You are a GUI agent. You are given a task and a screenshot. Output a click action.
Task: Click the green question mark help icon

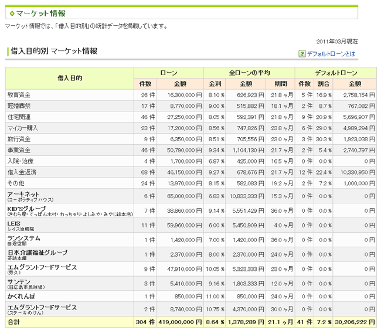(x=302, y=53)
